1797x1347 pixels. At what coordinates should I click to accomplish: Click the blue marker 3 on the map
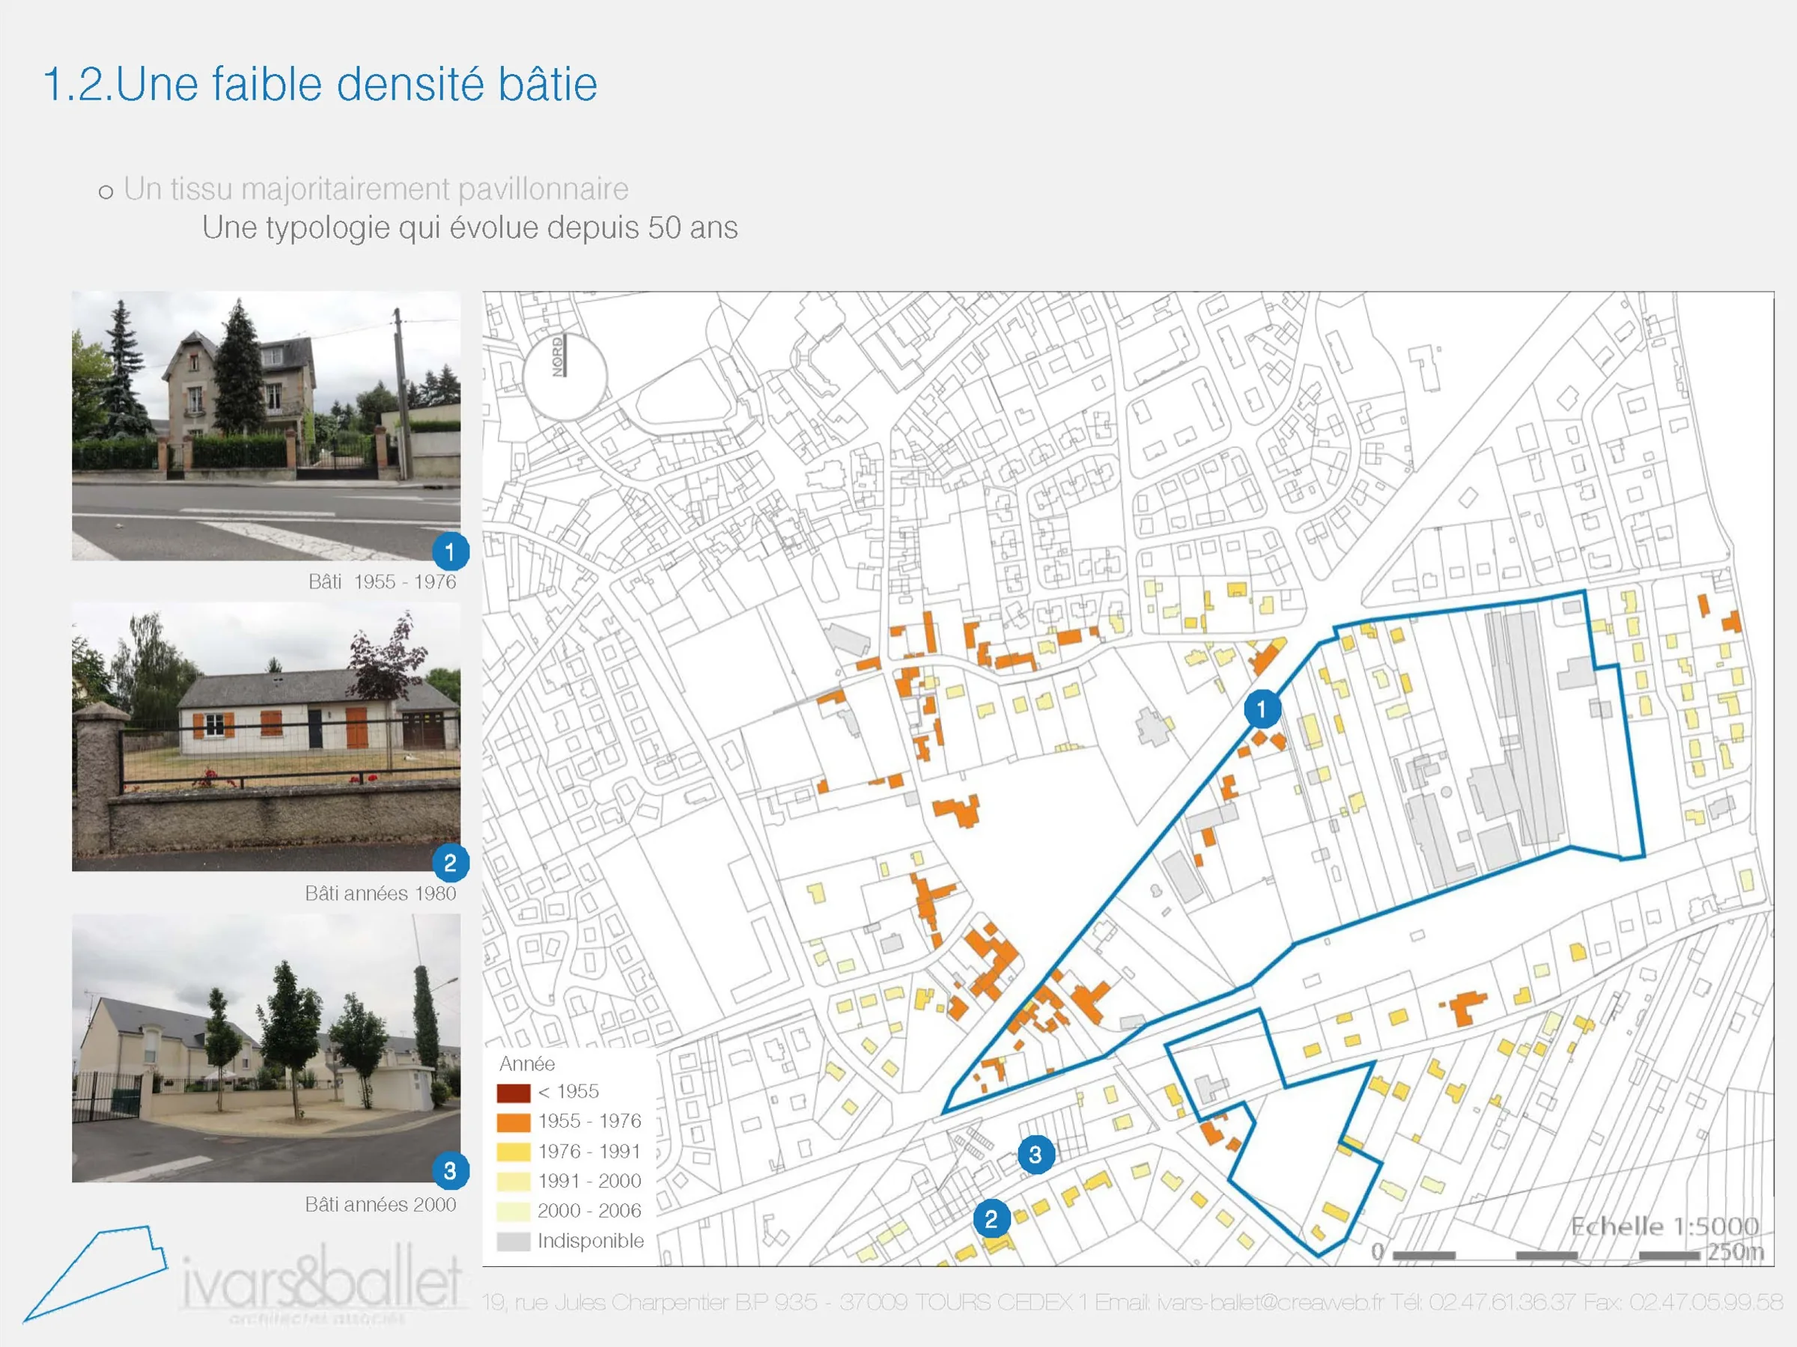[1036, 1154]
